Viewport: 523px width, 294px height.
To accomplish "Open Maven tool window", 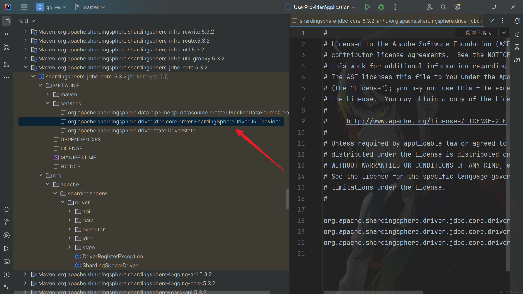I will pyautogui.click(x=517, y=60).
